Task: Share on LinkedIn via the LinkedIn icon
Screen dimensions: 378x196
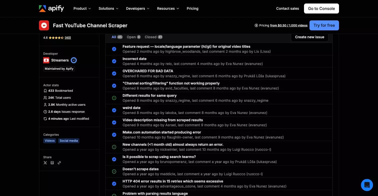Action: tap(52, 163)
